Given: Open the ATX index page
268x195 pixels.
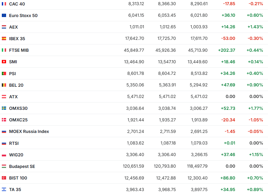Looking at the screenshot, I should (x=13, y=97).
